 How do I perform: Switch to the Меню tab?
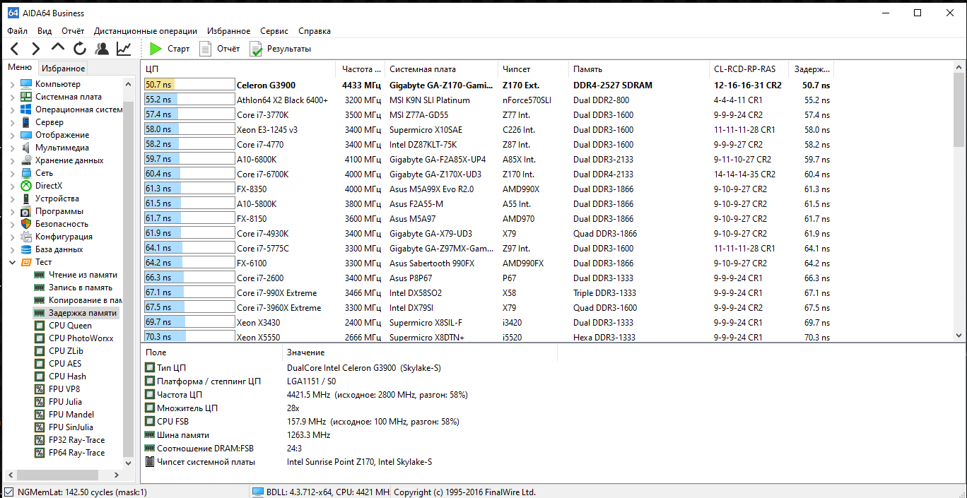pos(20,68)
